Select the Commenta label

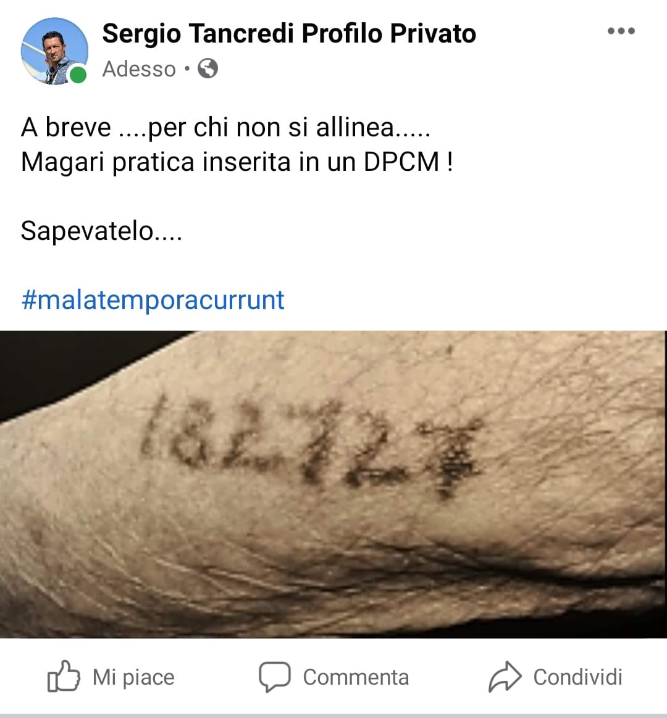coord(356,677)
